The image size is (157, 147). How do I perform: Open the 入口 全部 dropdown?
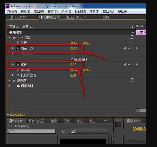pos(88,131)
